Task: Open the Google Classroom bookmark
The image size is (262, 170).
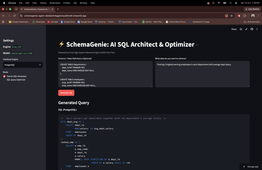Action: [x=19, y=22]
